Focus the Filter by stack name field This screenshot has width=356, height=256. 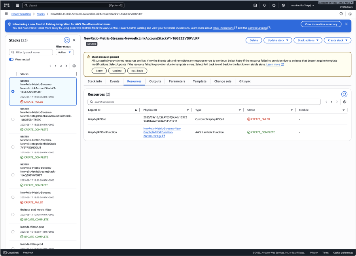pyautogui.click(x=31, y=53)
